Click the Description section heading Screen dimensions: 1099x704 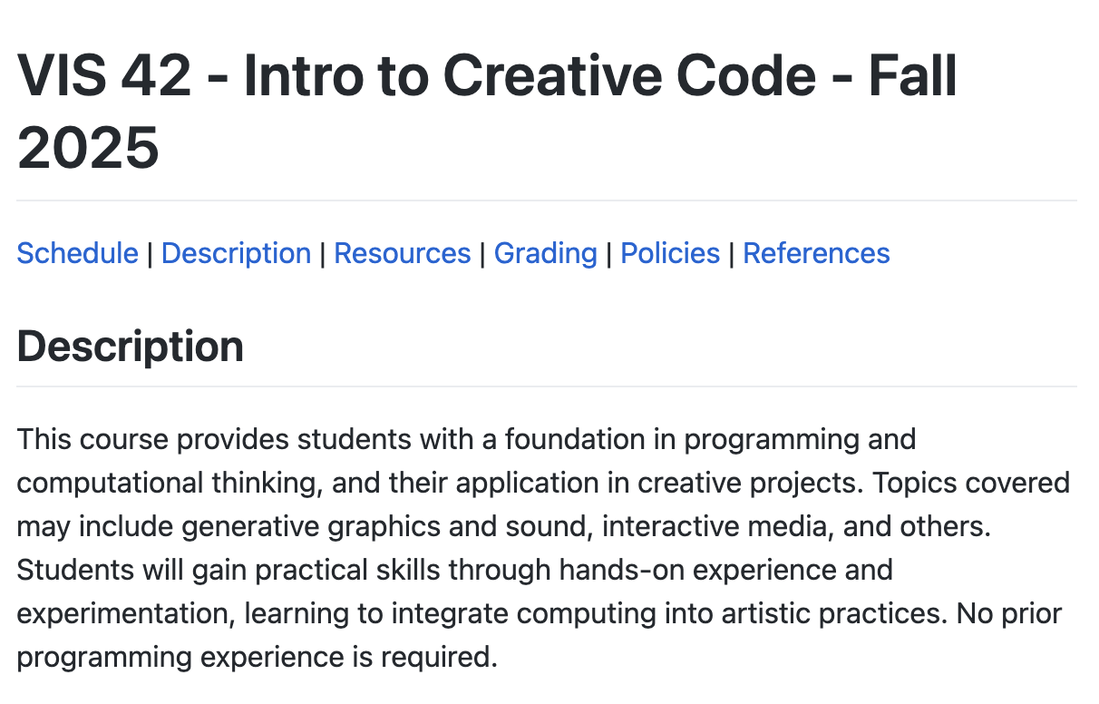tap(131, 347)
